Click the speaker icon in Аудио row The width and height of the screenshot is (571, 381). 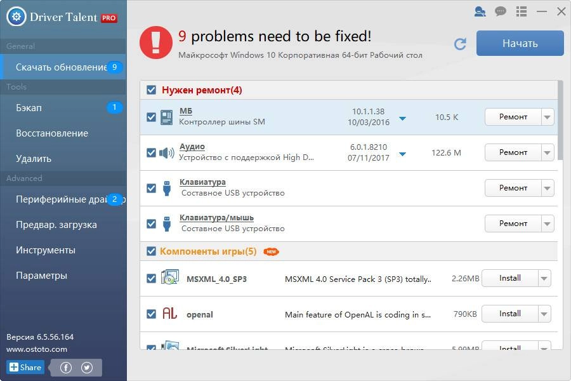(167, 153)
